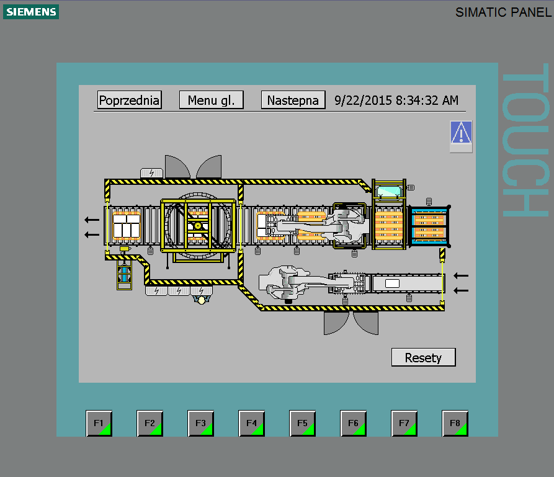Click the Resety button
Viewport: 554px width, 477px height.
click(423, 357)
